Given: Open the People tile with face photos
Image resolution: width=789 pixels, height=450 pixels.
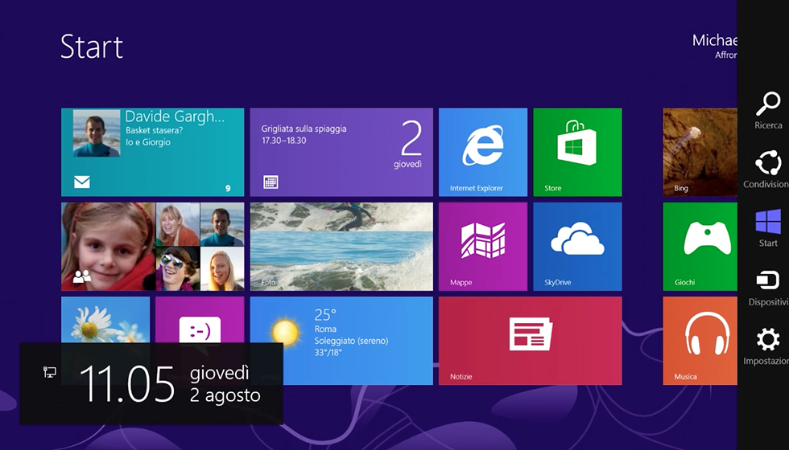Looking at the screenshot, I should tap(152, 246).
